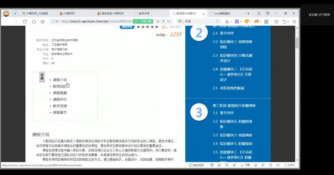Viewport: 334px width, 175px height.
Task: Click the rocket accelerator icon
Action: click(234, 165)
